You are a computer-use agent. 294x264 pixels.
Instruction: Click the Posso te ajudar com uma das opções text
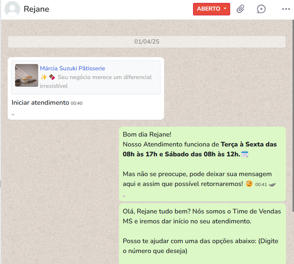(x=200, y=246)
